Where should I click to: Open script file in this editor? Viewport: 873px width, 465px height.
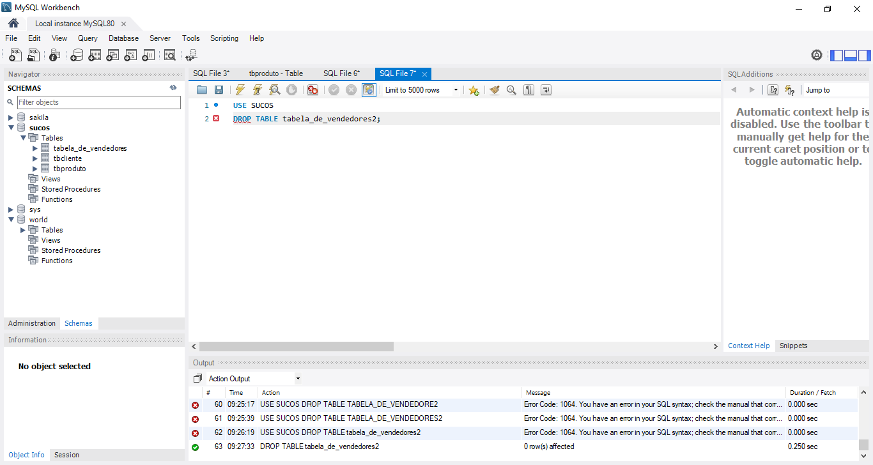point(202,90)
